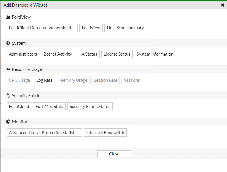Add the Botnet Activity widget
This screenshot has height=172, width=227.
[58, 54]
